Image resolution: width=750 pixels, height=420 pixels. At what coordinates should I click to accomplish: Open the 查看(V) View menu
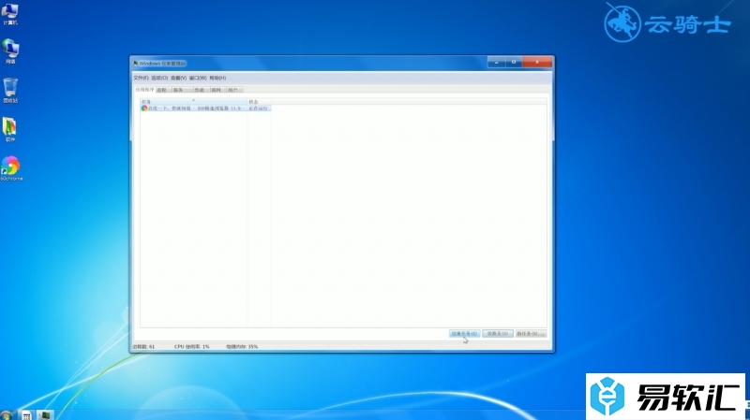pos(178,78)
